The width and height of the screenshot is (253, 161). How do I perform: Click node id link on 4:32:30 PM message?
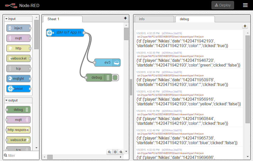(172, 53)
